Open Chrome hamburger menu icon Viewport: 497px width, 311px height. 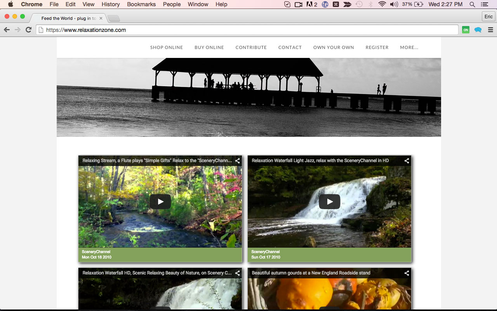click(490, 30)
